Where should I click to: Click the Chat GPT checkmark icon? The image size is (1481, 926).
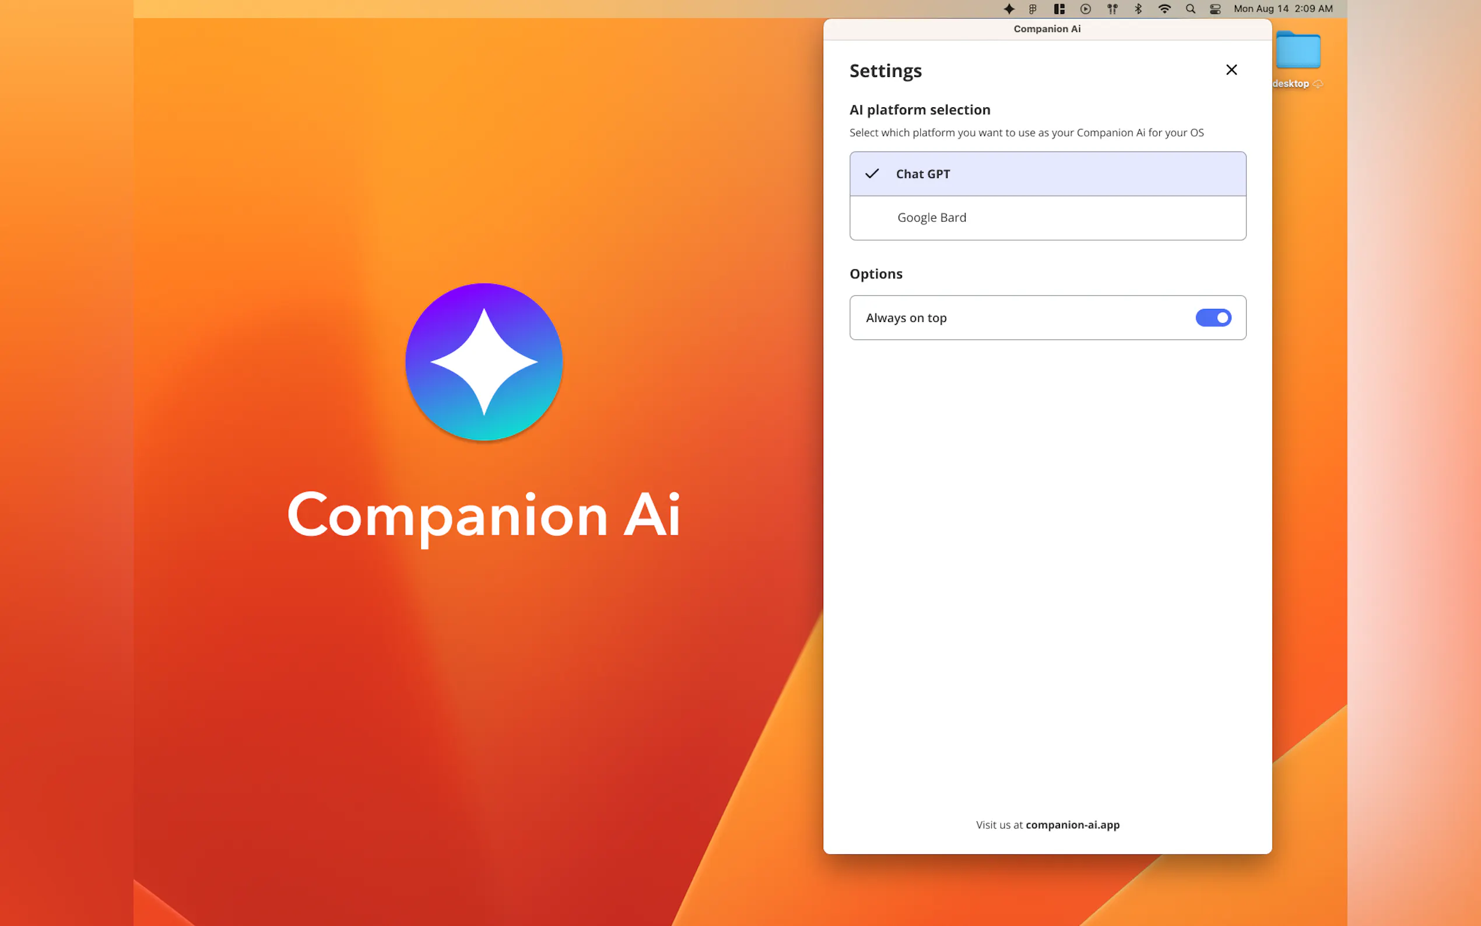[x=872, y=174]
